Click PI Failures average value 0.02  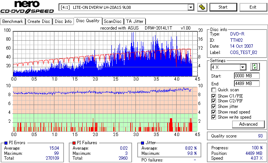(x=124, y=148)
